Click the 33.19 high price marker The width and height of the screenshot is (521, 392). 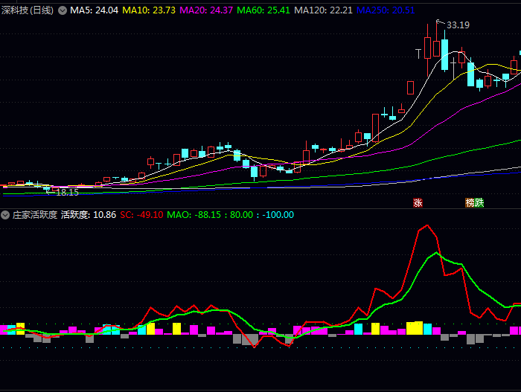[458, 25]
